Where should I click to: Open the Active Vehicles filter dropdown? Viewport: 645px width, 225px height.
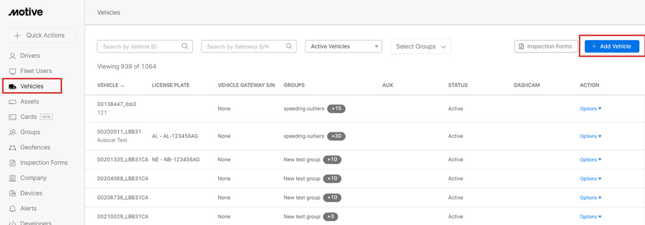[x=344, y=46]
